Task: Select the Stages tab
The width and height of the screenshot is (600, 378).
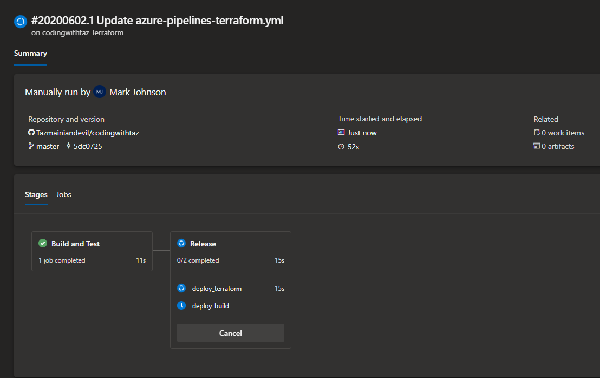Action: click(x=36, y=194)
